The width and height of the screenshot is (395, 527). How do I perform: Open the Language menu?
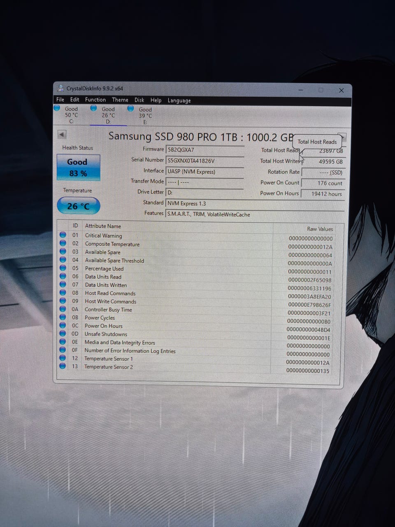tap(179, 100)
